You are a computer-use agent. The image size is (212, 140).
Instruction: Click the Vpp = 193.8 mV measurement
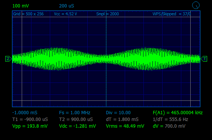coord(30,126)
